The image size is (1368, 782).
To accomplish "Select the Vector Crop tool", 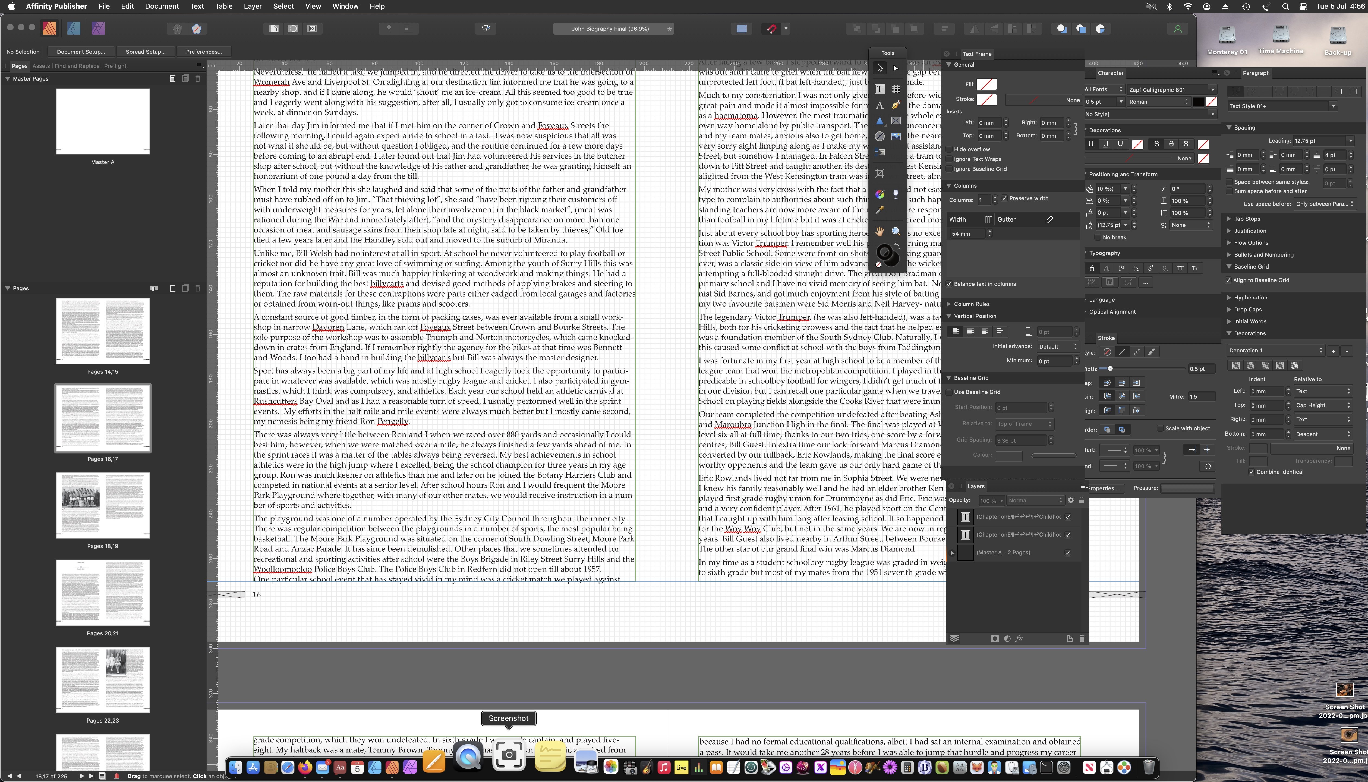I will [879, 173].
